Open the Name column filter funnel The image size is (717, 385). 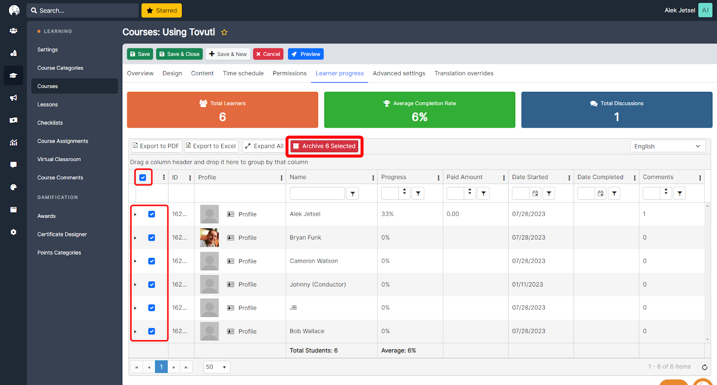tap(353, 193)
